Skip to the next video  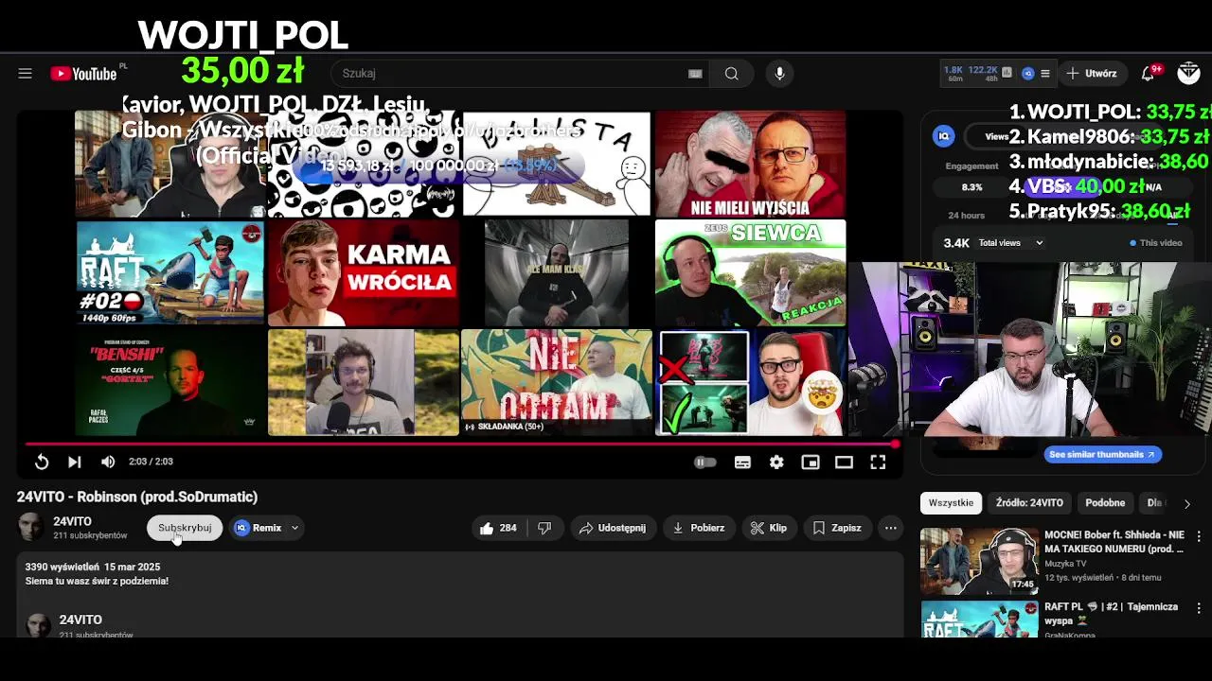point(74,462)
